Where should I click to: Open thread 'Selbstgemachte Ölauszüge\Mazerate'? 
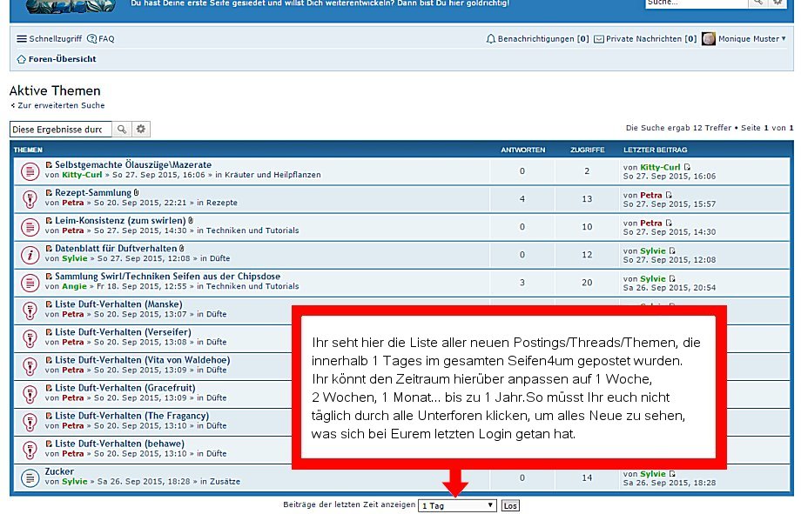132,164
